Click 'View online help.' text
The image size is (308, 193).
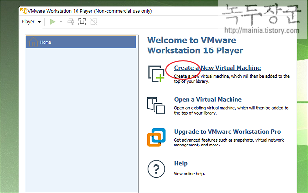[x=189, y=174]
